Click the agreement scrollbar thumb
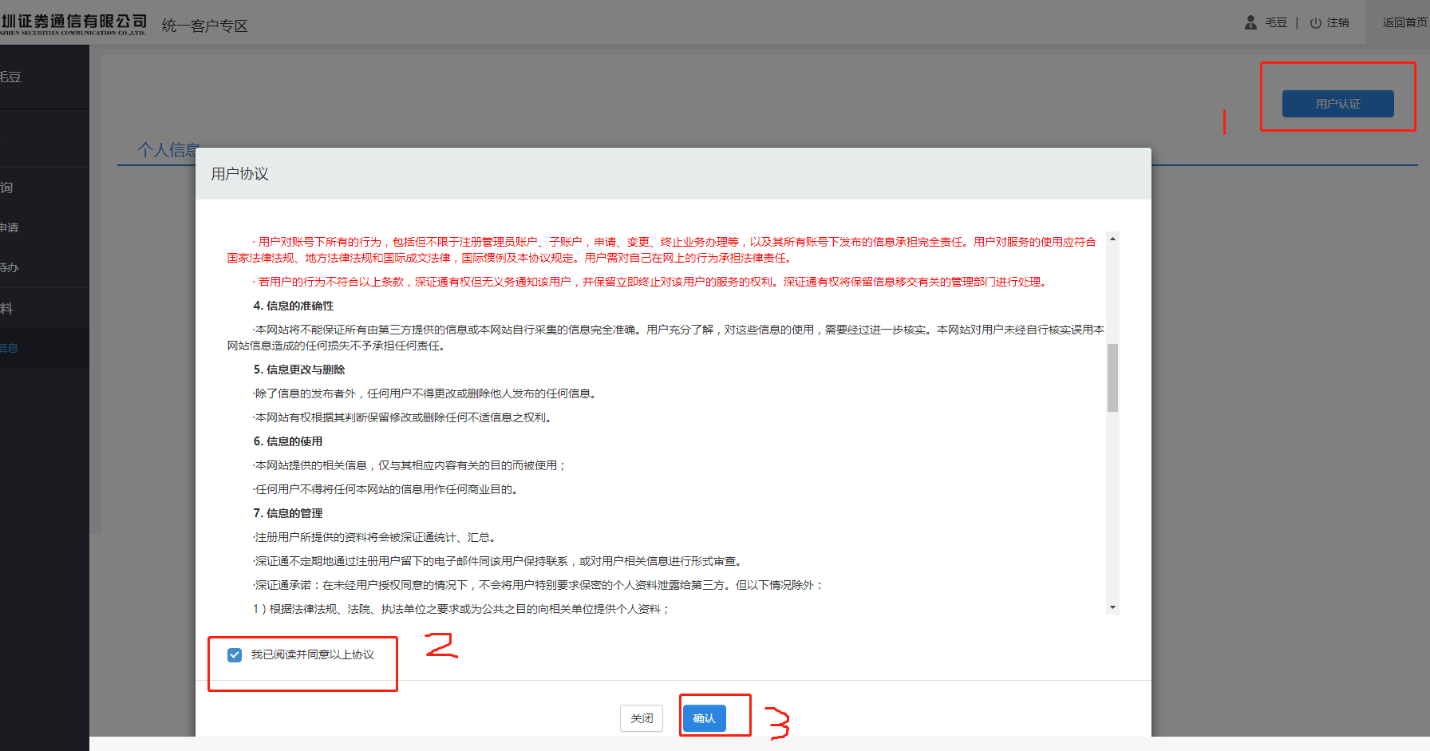Viewport: 1430px width, 751px height. tap(1112, 377)
